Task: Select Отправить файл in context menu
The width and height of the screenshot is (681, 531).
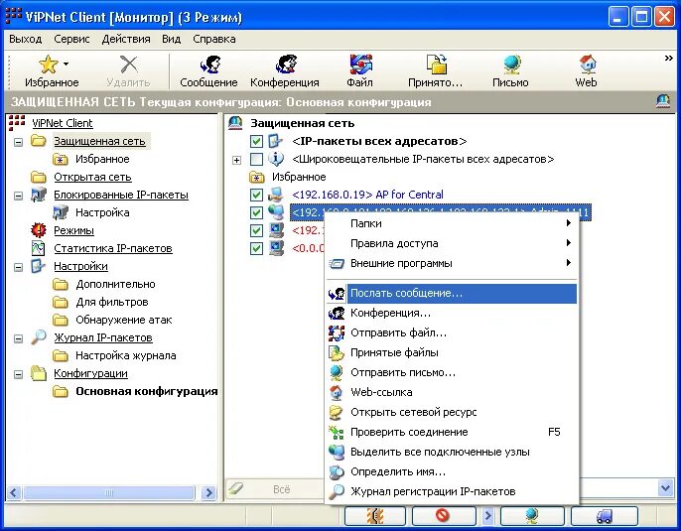Action: [452, 332]
